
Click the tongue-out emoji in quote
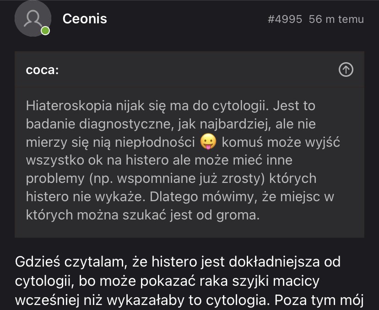(x=208, y=142)
